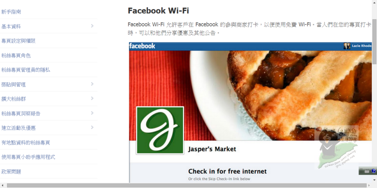
Task: Select 政策問題 in the sidebar
Action: (x=11, y=172)
